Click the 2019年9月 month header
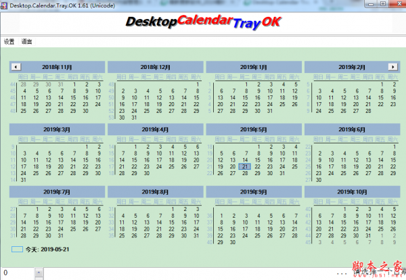The width and height of the screenshot is (406, 280). (x=254, y=192)
